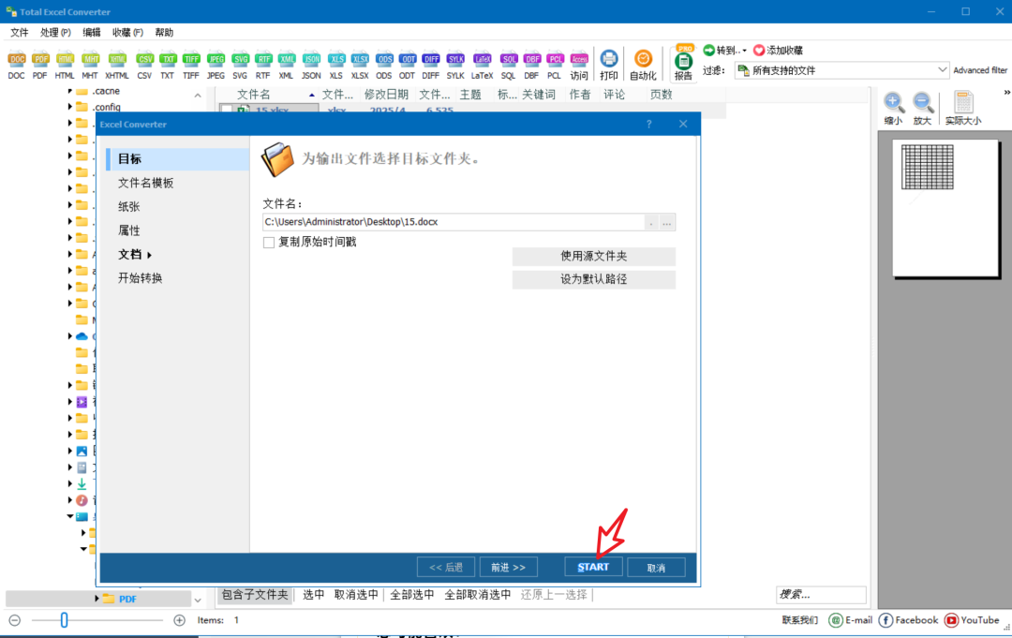The image size is (1012, 638).
Task: Pick the DBF format icon
Action: pos(532,66)
